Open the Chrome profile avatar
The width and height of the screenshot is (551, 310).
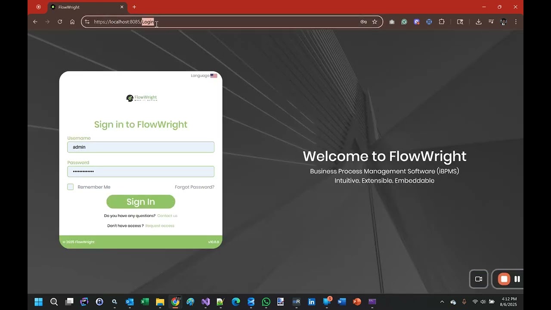pos(503,22)
